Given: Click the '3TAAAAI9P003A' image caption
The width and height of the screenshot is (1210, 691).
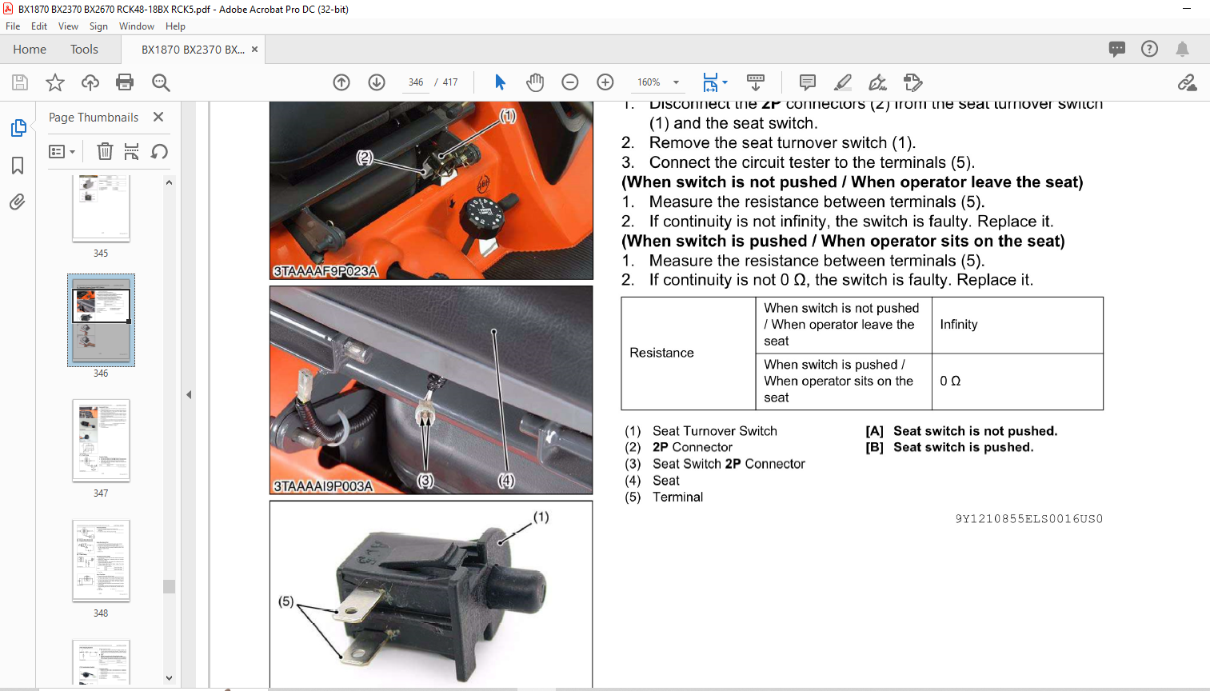Looking at the screenshot, I should (x=323, y=486).
